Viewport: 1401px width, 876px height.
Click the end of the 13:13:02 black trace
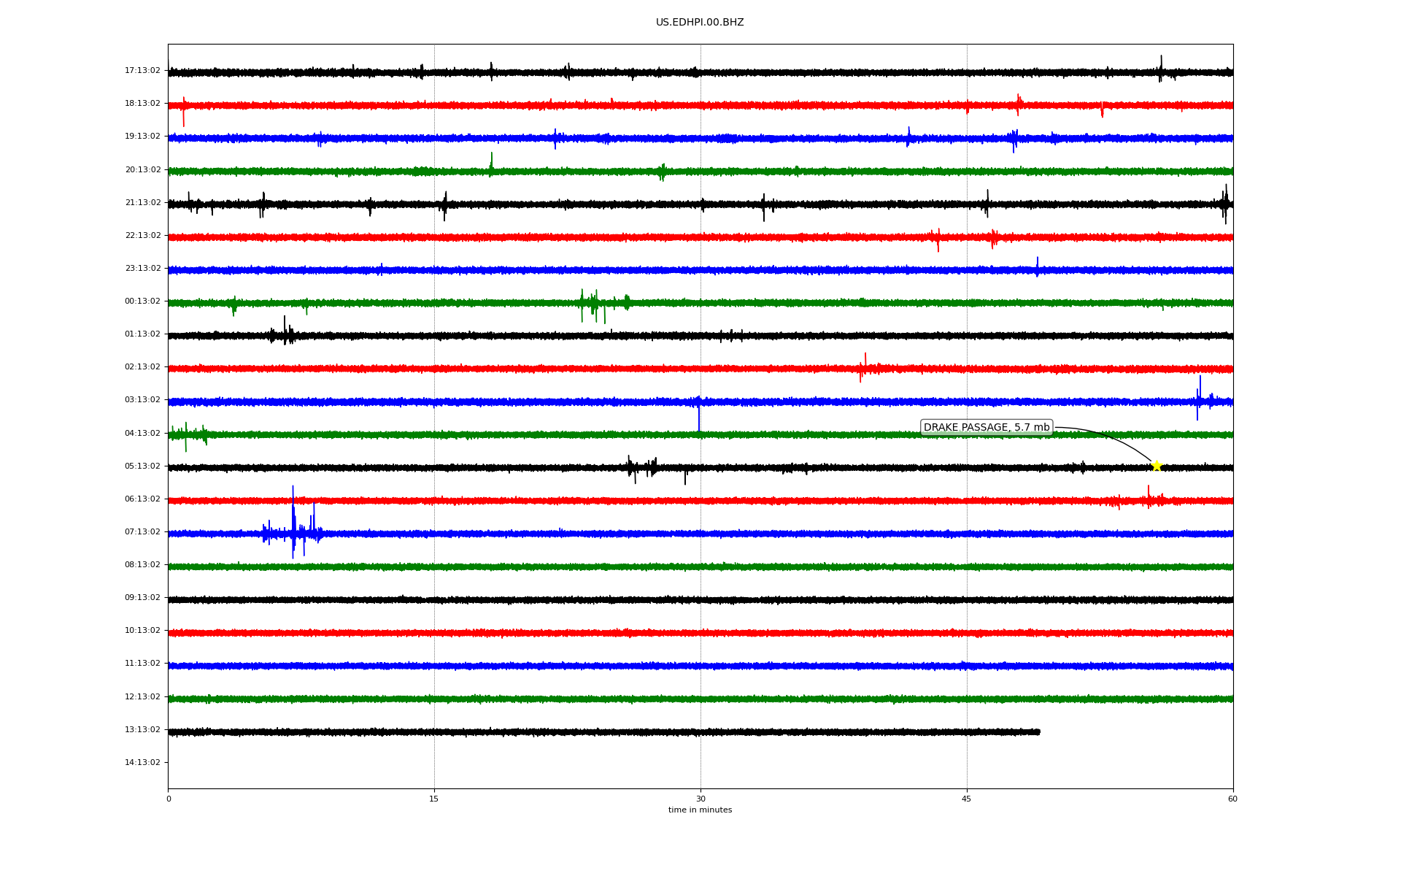tap(1038, 731)
